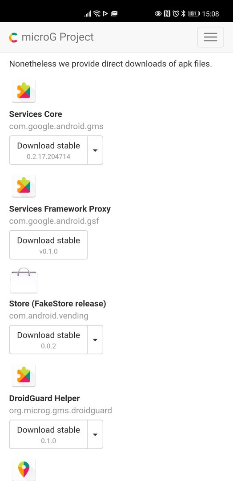This screenshot has width=233, height=481.
Task: Tap the Bluetooth status bar icon
Action: click(x=183, y=13)
